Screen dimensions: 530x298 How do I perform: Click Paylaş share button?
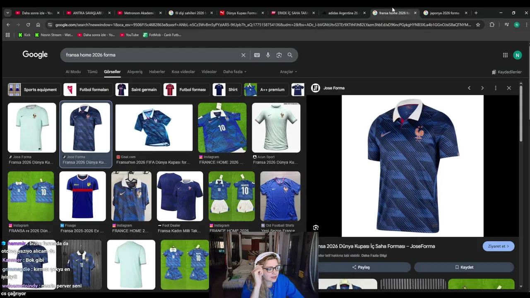(361, 267)
